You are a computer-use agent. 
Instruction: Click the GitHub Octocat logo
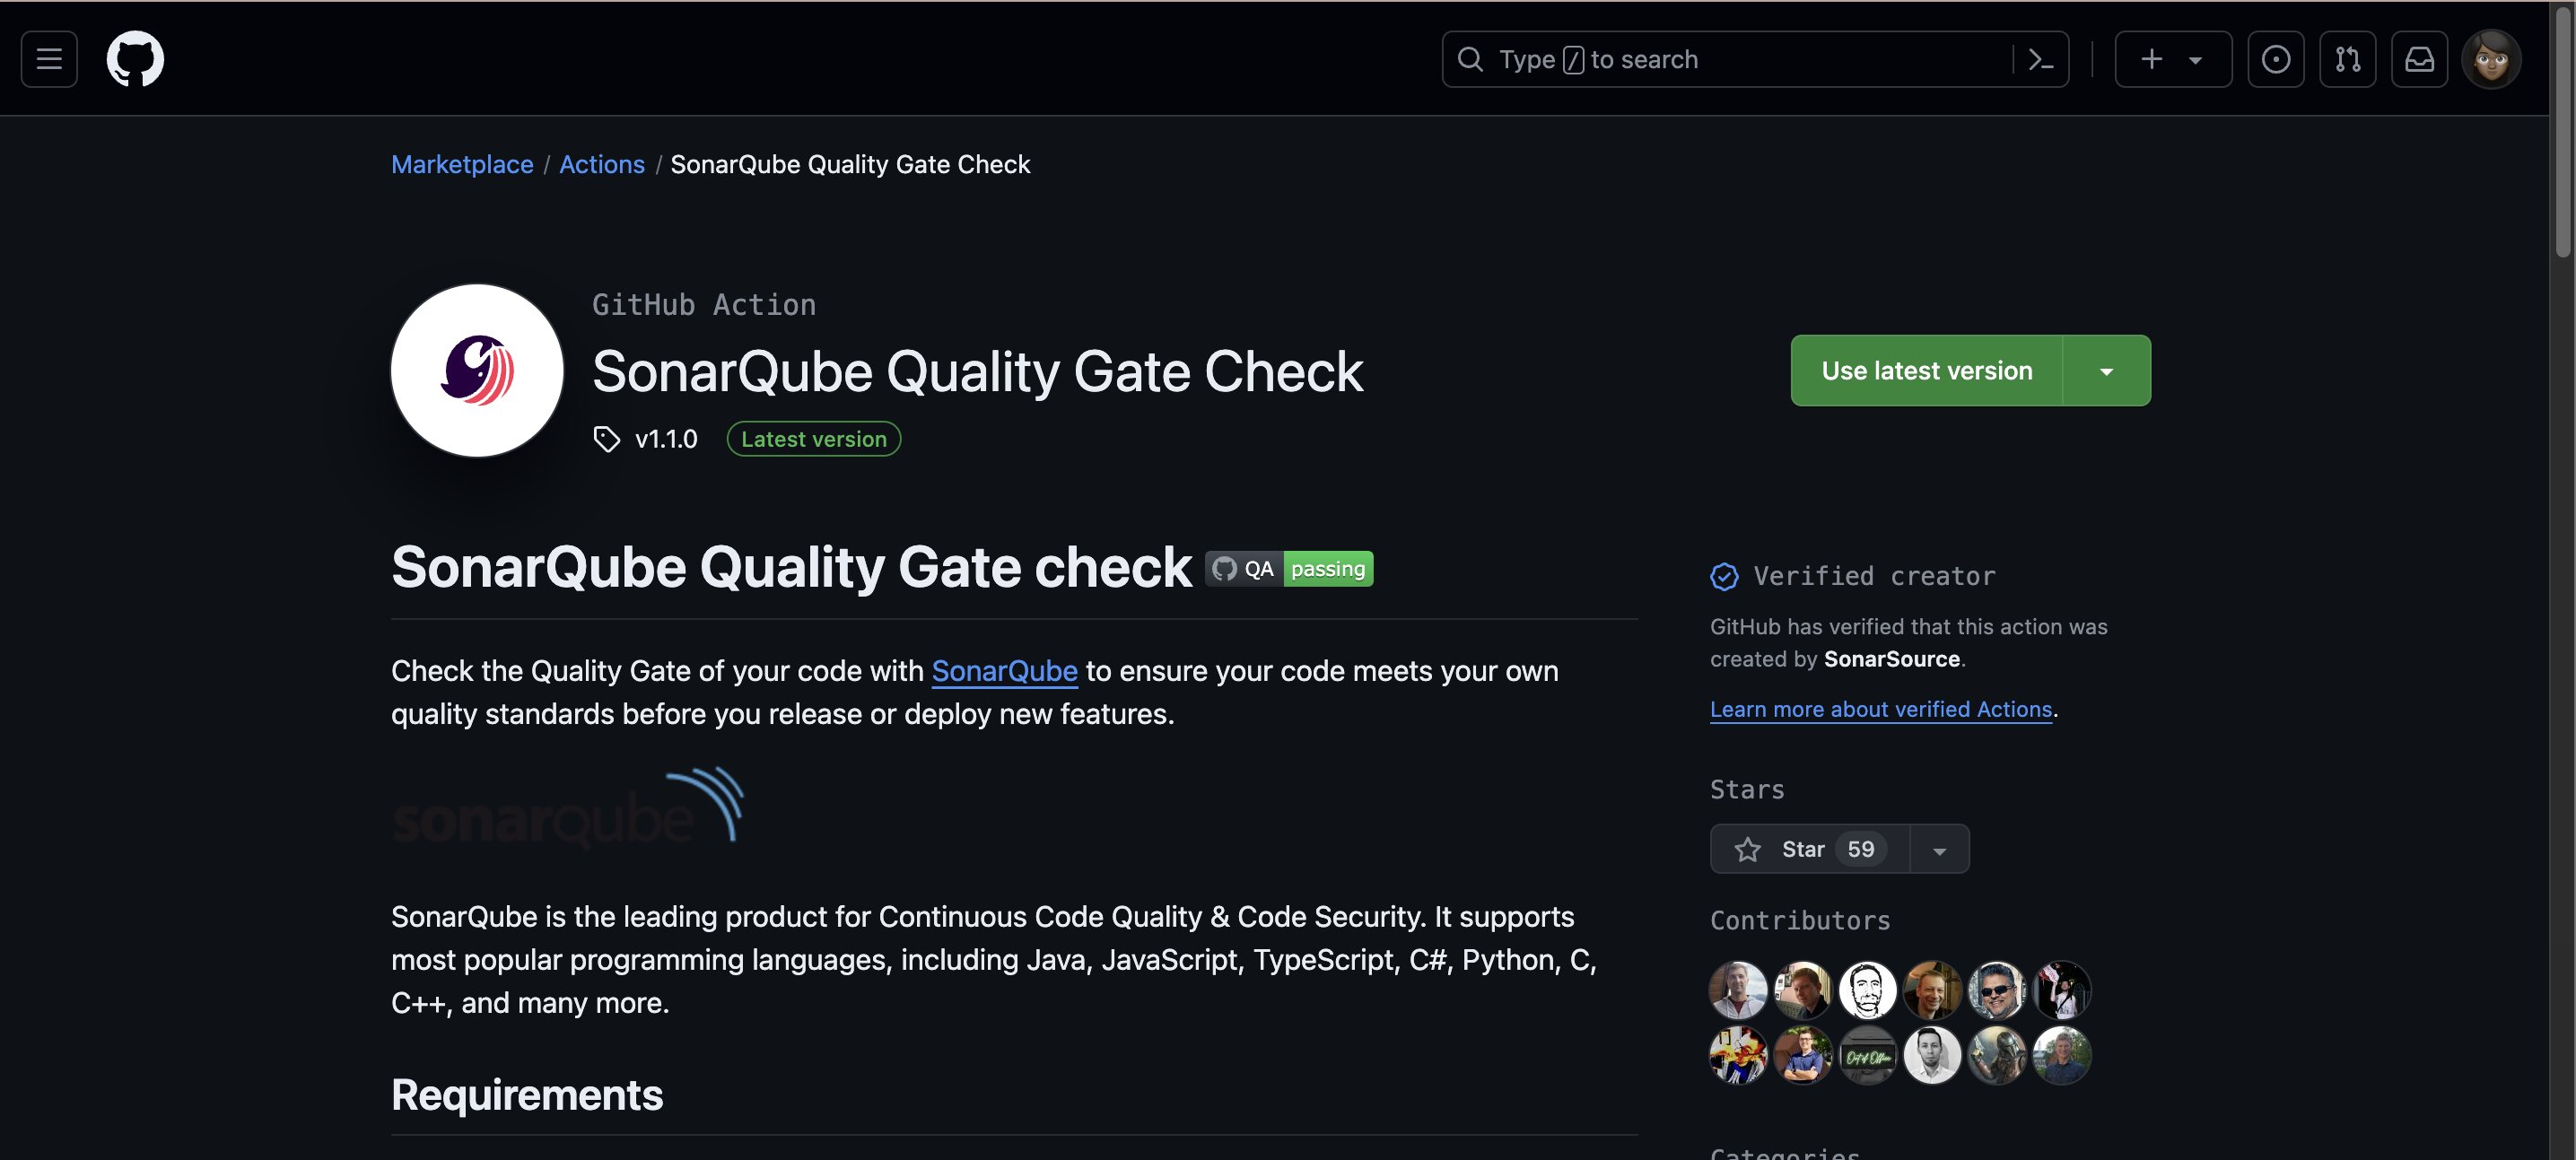pos(135,59)
